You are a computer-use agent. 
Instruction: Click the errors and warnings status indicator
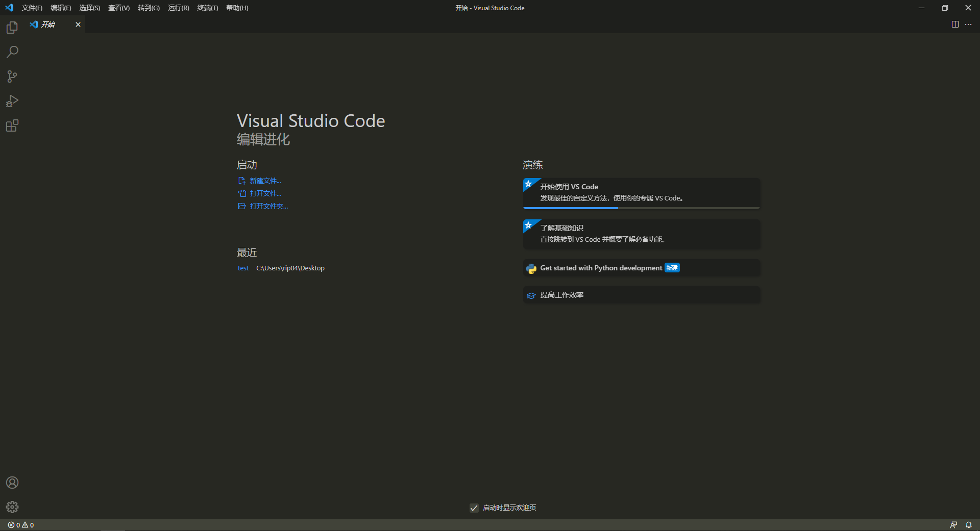click(x=21, y=525)
